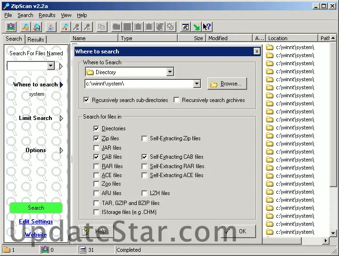Screen dimensions: 339x256
Task: Click the greyed page with corner toolbar icon
Action: (160, 27)
